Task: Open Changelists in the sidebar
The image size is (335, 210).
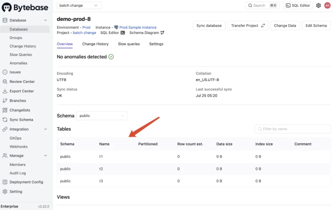Action: [x=20, y=110]
